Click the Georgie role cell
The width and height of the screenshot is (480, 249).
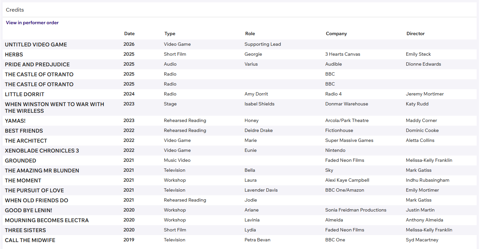[x=253, y=54]
